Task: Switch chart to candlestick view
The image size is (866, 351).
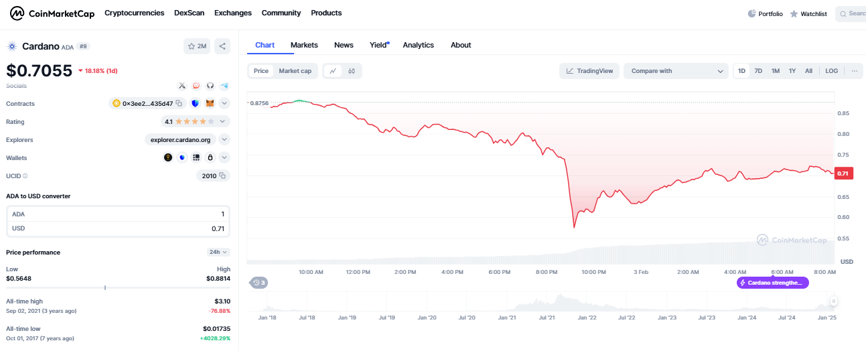Action: tap(352, 71)
